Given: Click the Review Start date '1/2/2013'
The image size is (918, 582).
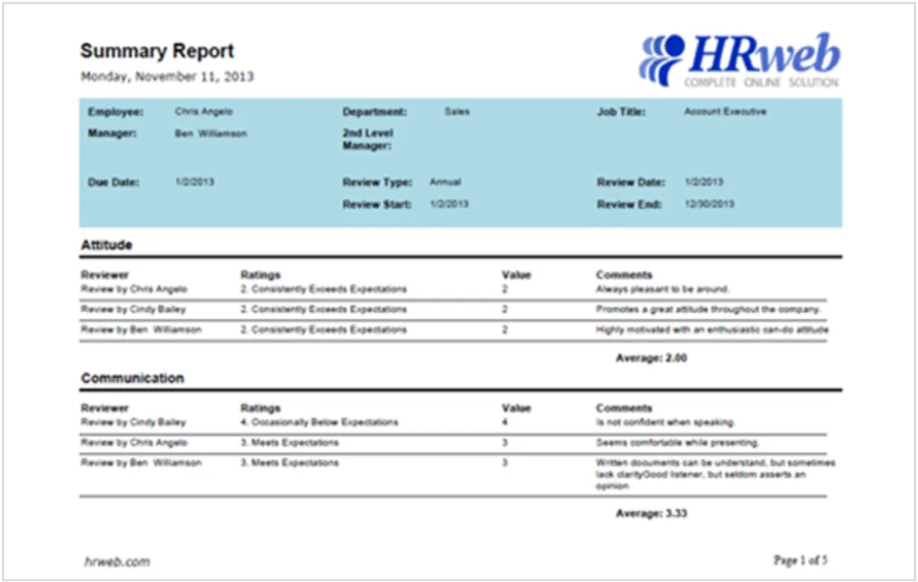Looking at the screenshot, I should point(448,204).
